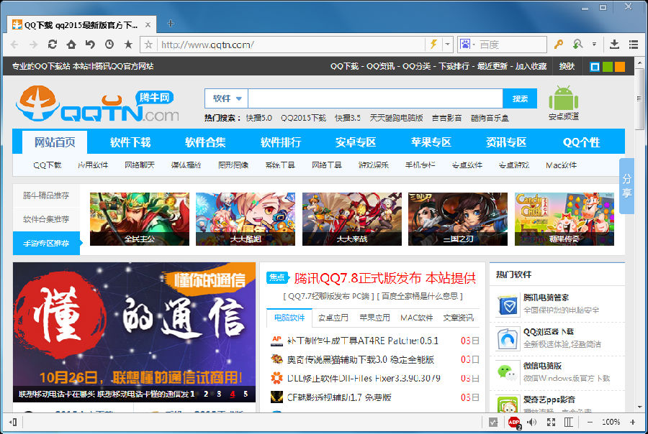Viewport: 648px width, 434px height.
Task: Switch to 安卓应用 content tab
Action: (333, 318)
